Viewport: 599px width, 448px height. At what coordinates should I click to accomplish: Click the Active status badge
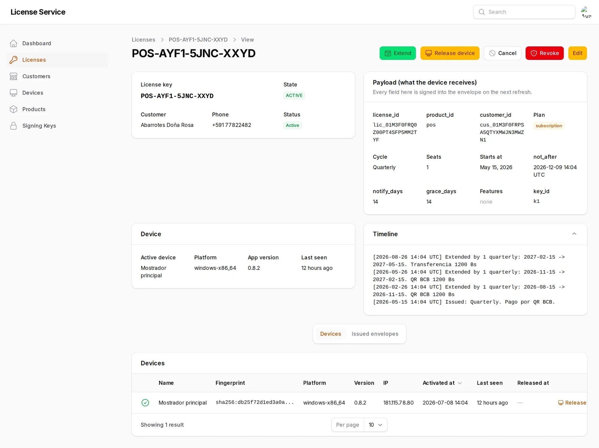coord(292,125)
